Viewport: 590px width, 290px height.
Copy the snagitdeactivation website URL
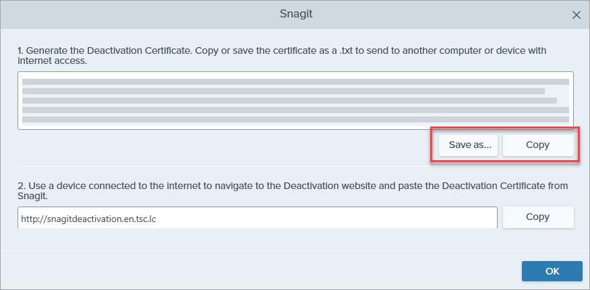538,217
